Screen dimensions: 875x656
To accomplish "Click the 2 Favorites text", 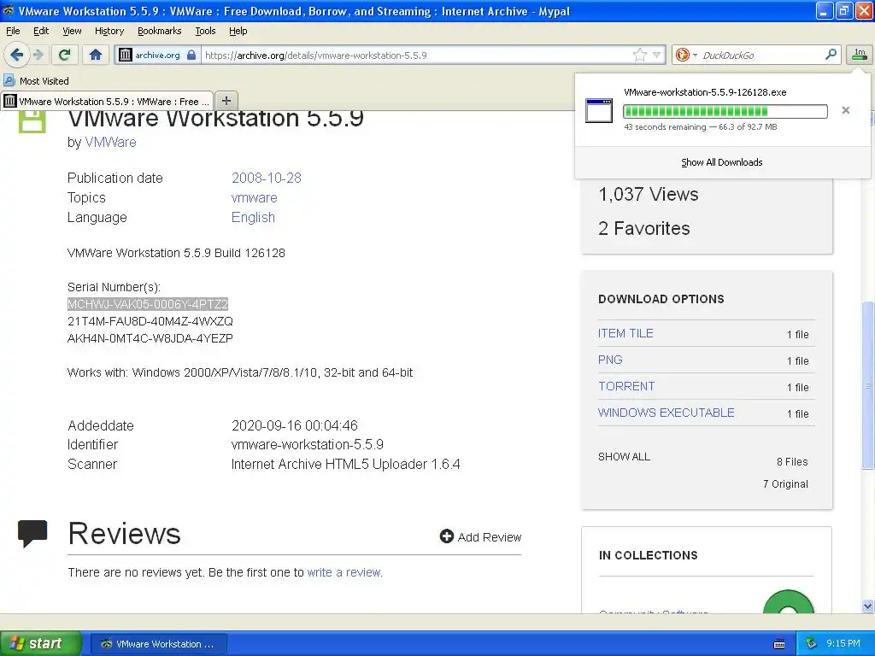I will click(x=644, y=228).
